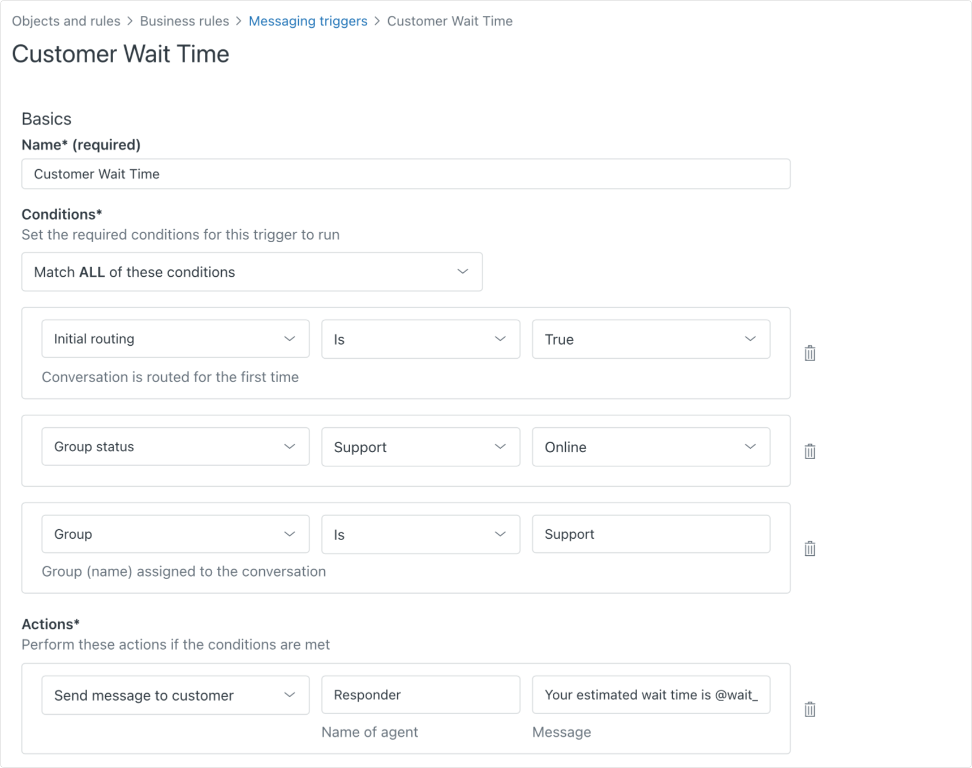Open the Group condition selector
Screen dimensions: 972x768
(175, 534)
